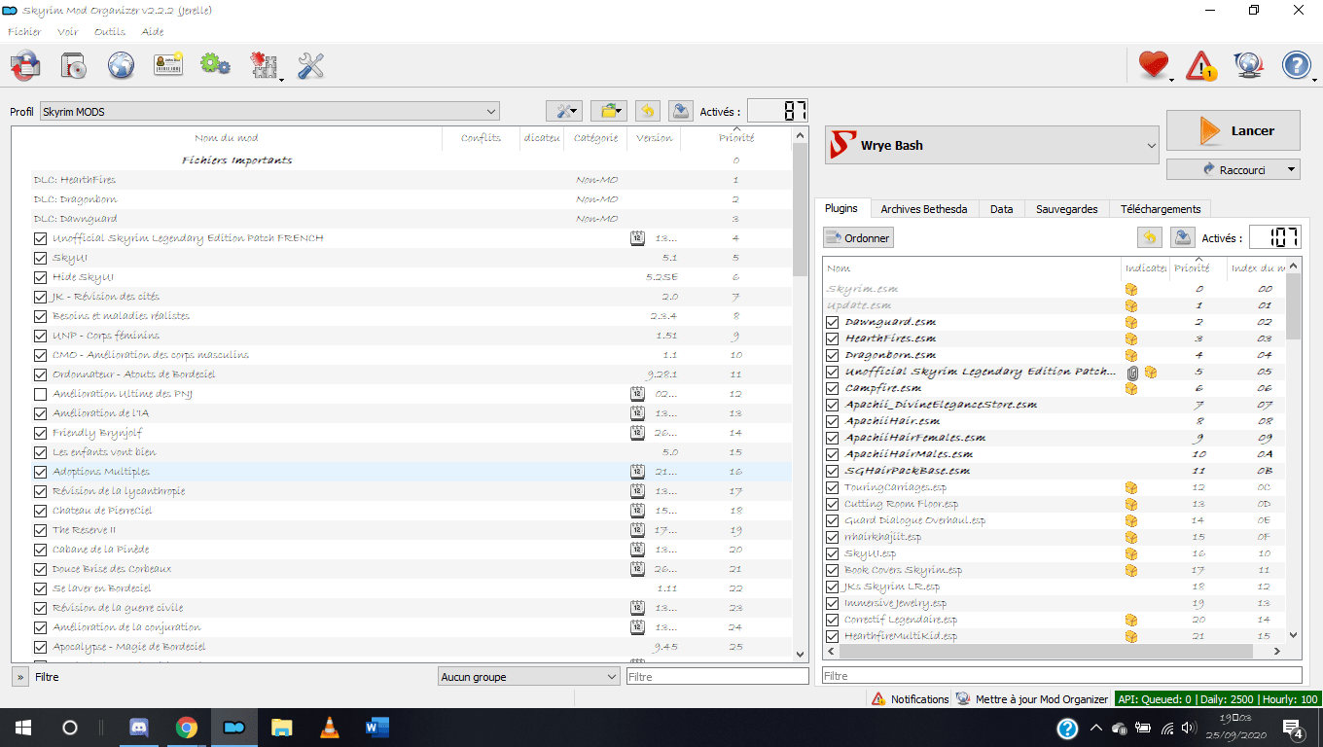Create mod list backup in left pane
1323x747 pixels.
tap(681, 111)
